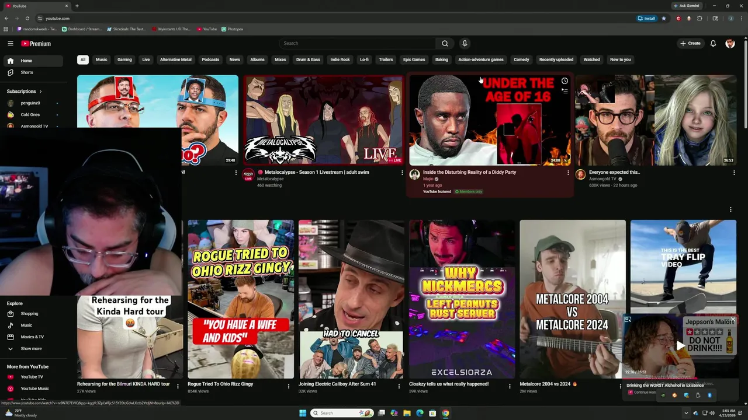Select the All filter chip
This screenshot has width=748, height=420.
coord(83,60)
